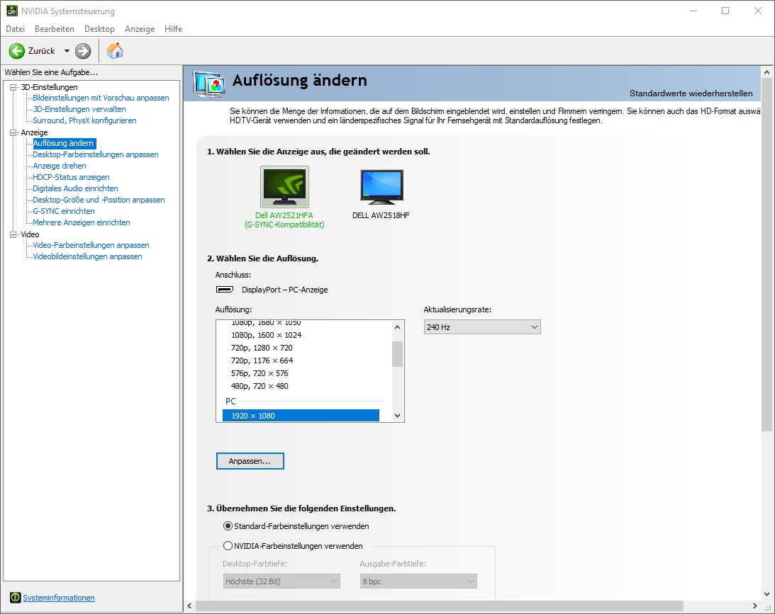The image size is (775, 614).
Task: Open Surround, PhysX konfigurieren page
Action: [84, 120]
